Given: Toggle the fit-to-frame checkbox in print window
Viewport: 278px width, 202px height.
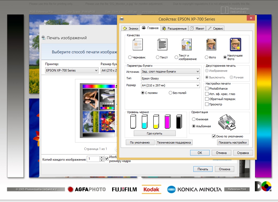Looking at the screenshot, I should pos(107,159).
